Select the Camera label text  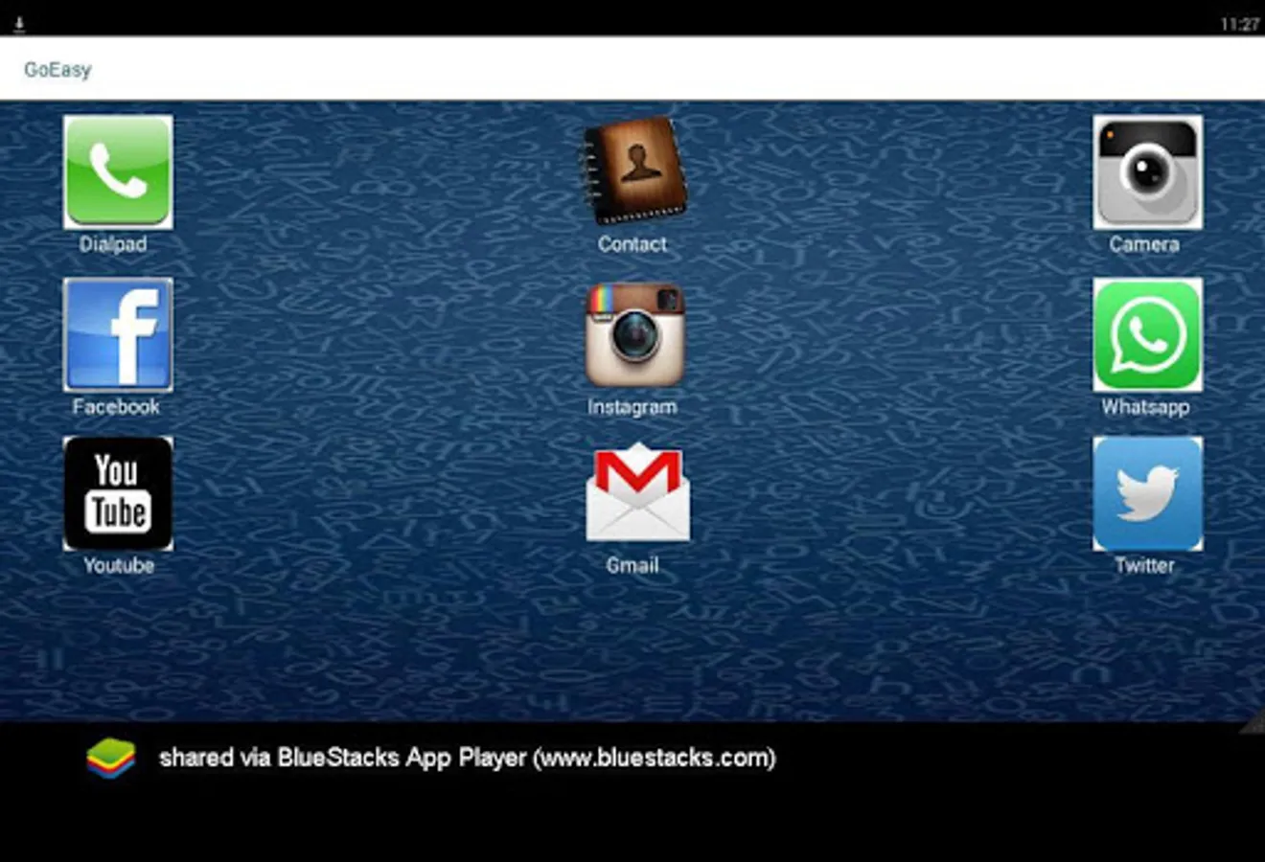(1146, 243)
